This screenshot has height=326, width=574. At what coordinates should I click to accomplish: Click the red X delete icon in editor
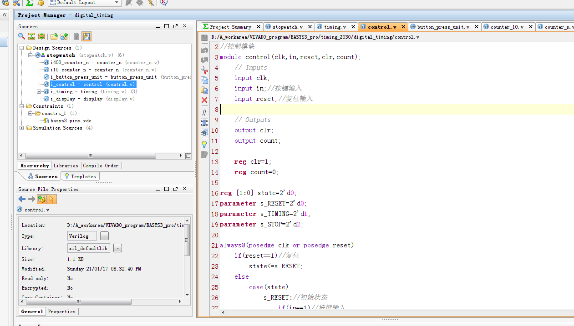pyautogui.click(x=204, y=100)
